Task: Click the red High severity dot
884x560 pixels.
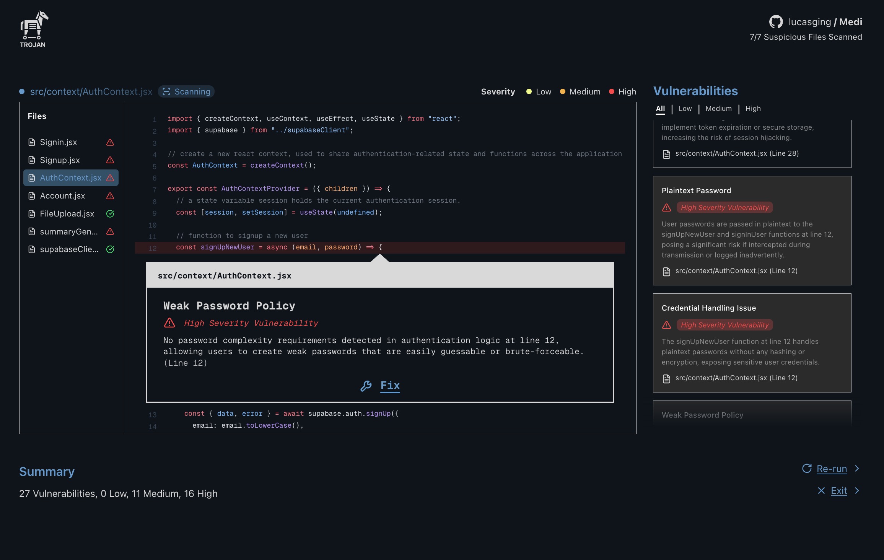Action: (x=611, y=92)
